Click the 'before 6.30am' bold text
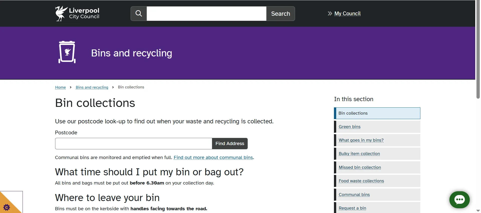The width and height of the screenshot is (481, 213). [147, 183]
